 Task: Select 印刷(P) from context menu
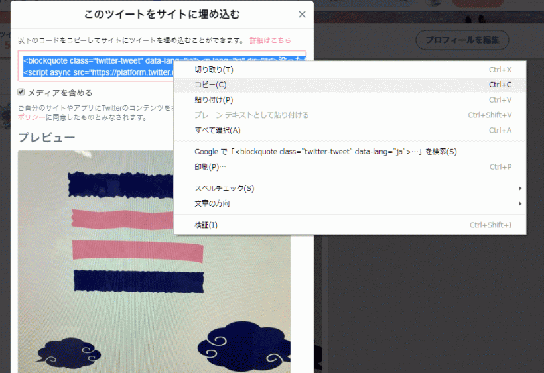pyautogui.click(x=210, y=167)
